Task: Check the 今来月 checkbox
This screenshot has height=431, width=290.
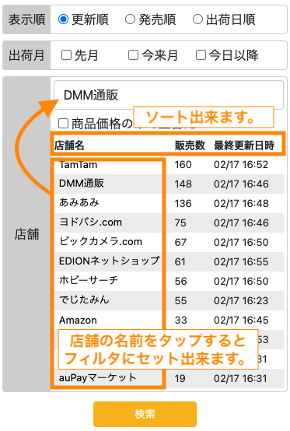Action: pos(134,55)
